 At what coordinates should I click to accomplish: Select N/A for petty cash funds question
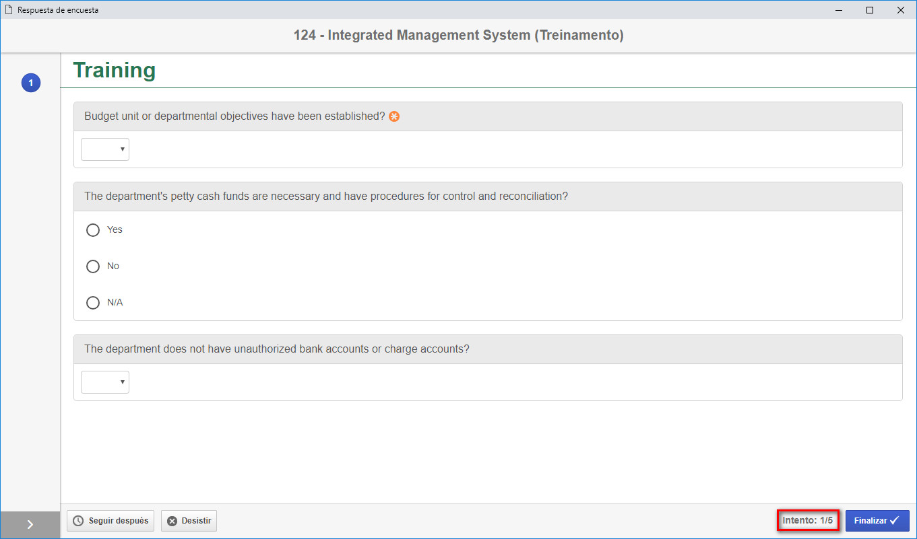point(93,303)
